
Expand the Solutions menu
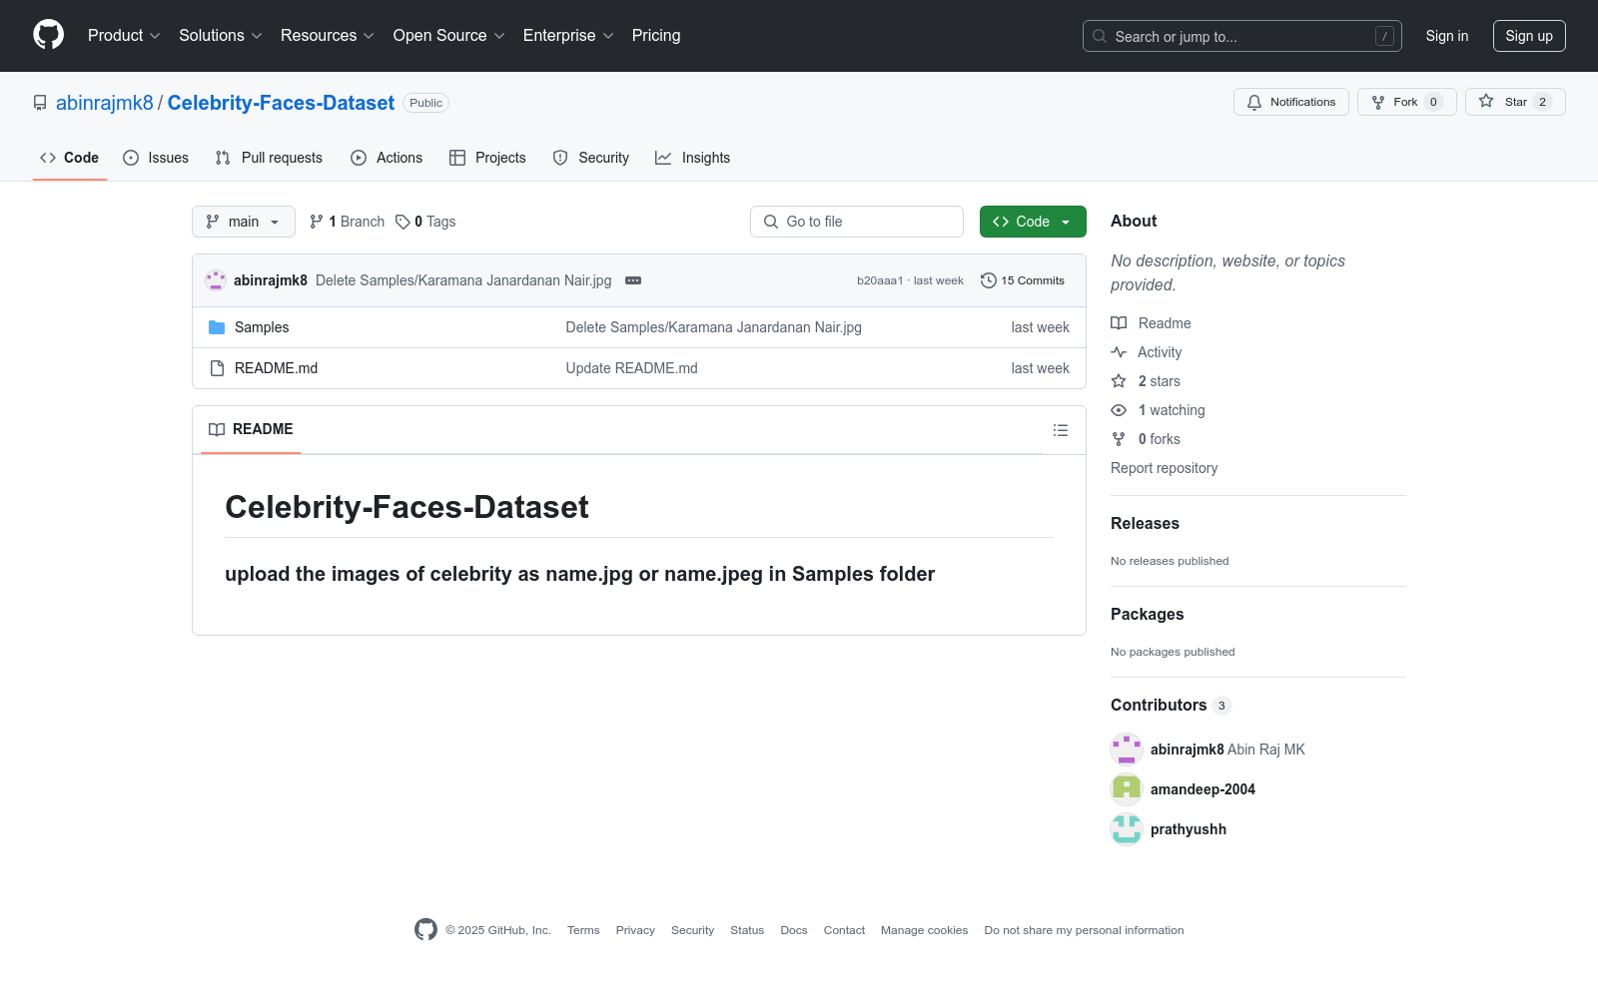220,35
